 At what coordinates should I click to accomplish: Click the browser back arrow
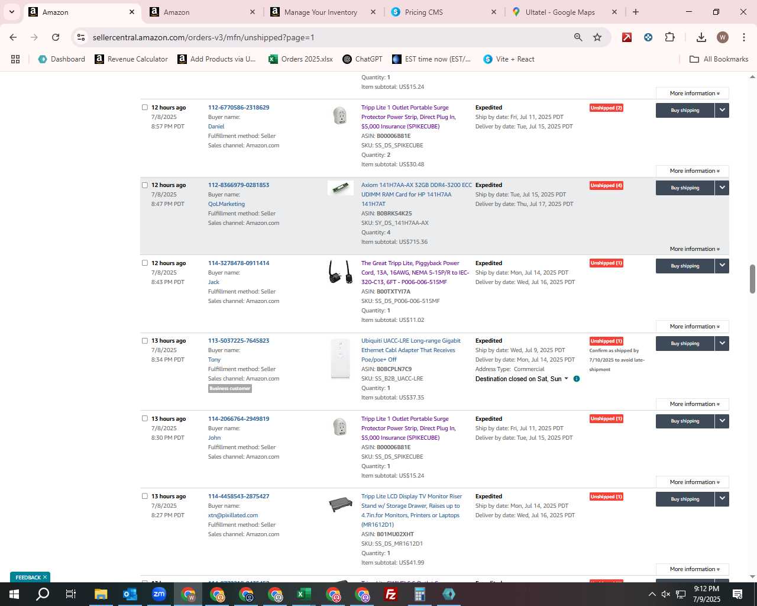[13, 37]
